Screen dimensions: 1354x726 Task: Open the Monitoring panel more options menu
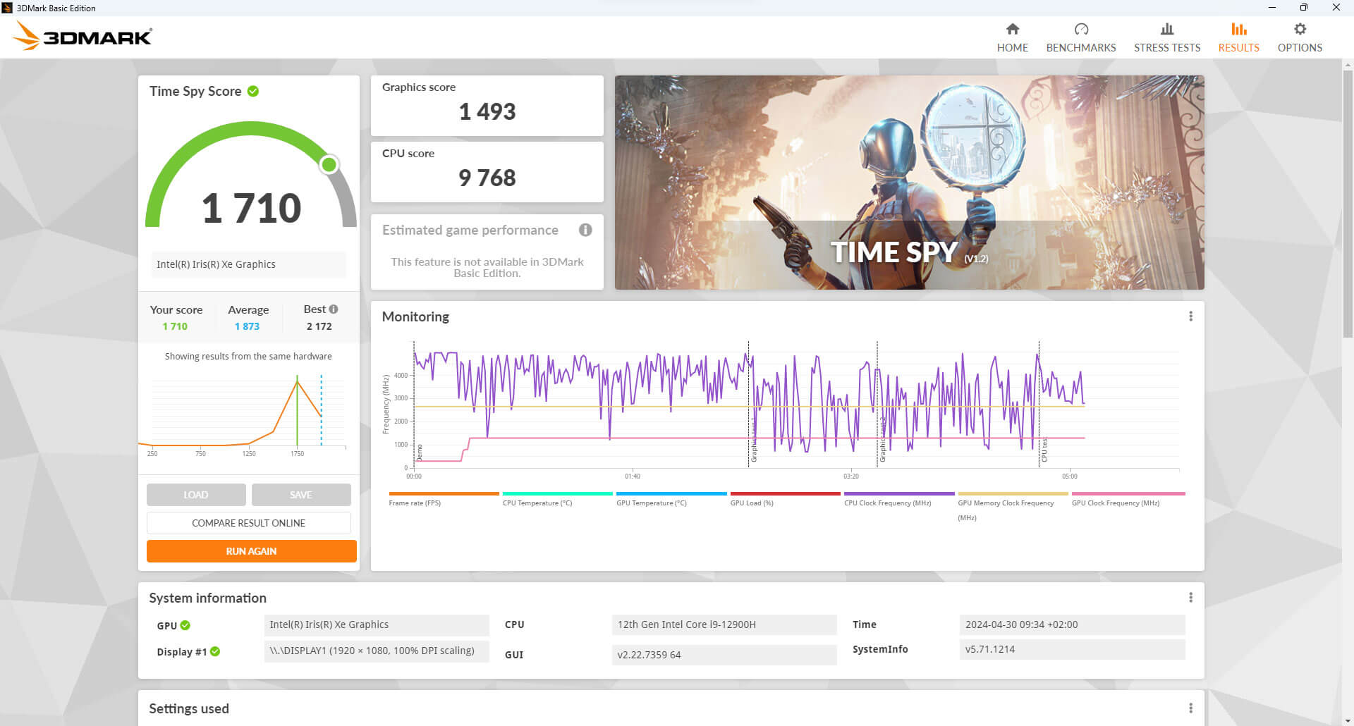click(x=1190, y=316)
